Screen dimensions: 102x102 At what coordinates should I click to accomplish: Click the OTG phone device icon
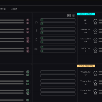(x=36, y=40)
